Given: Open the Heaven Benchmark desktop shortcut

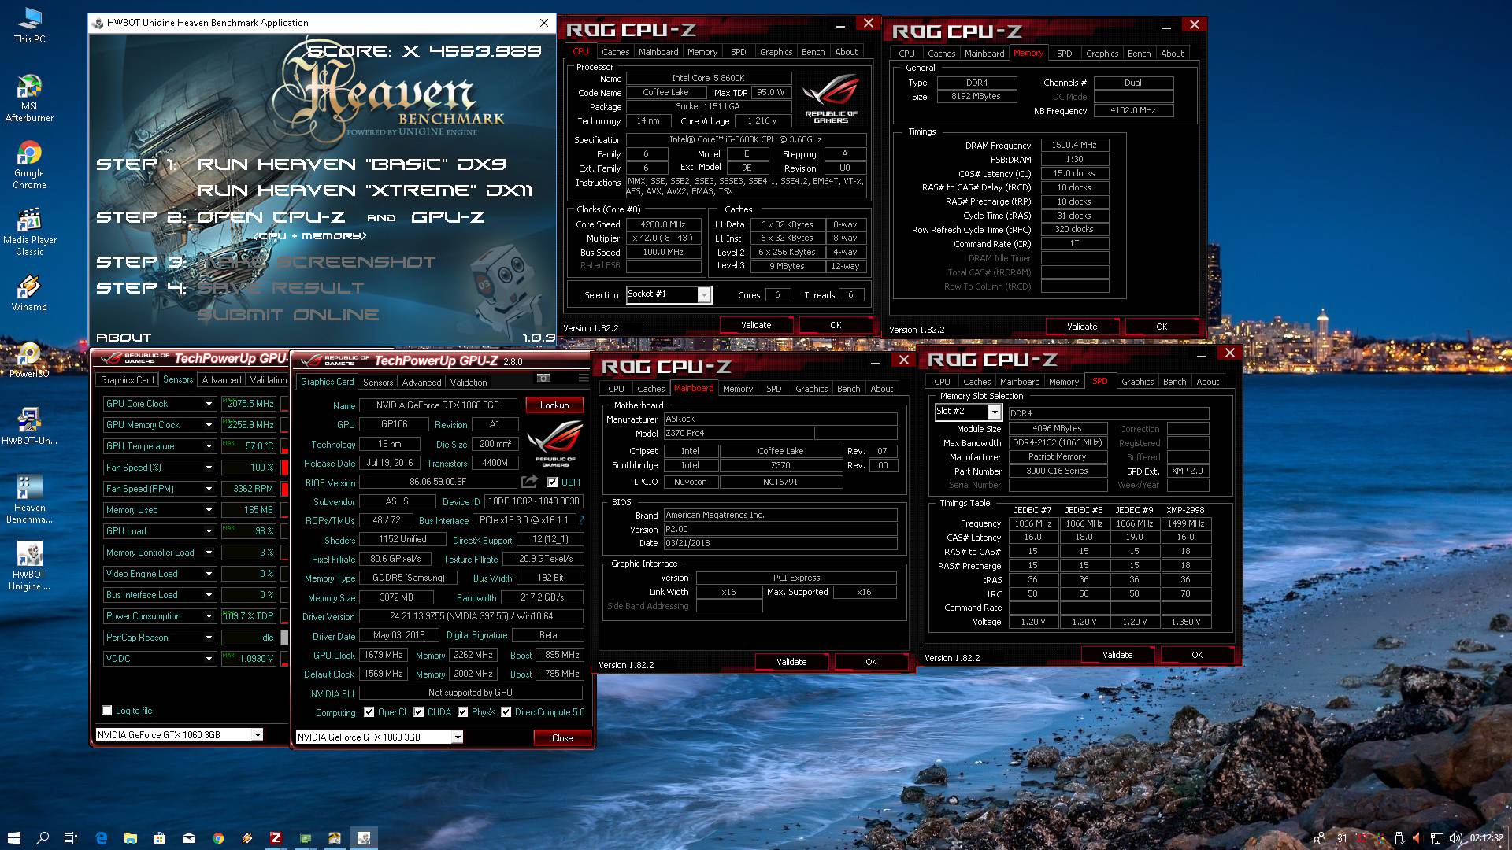Looking at the screenshot, I should point(29,500).
